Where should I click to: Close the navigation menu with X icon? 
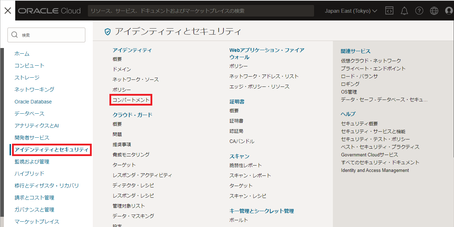coord(8,11)
